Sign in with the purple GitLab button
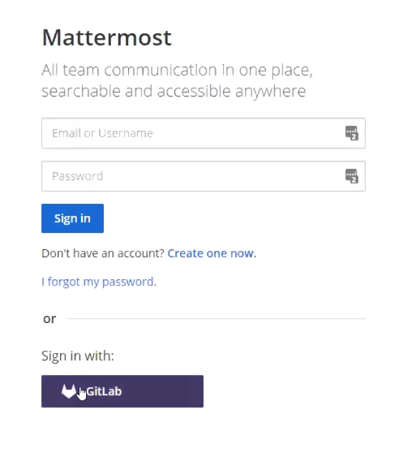The image size is (403, 449). click(122, 391)
